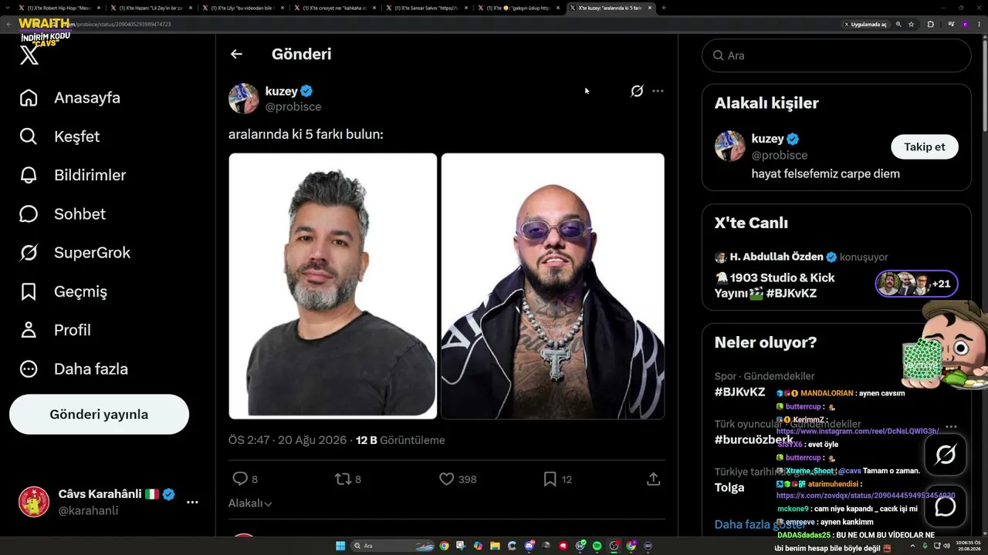Screen dimensions: 988x555
Task: Click the floating Grok button
Action: pos(946,455)
